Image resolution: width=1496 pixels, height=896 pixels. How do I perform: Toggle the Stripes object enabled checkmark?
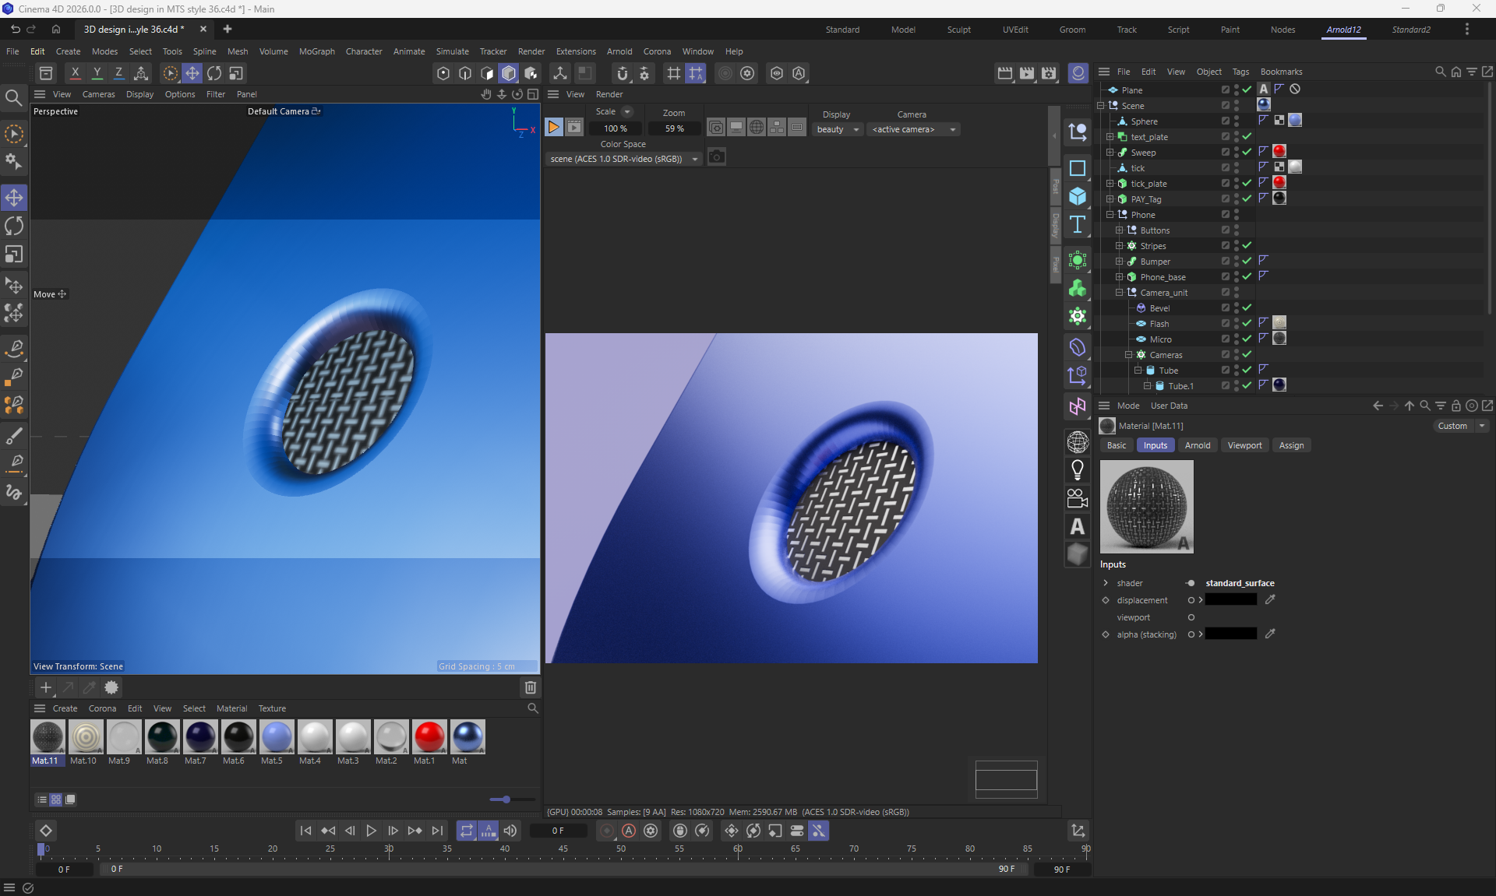(x=1247, y=245)
